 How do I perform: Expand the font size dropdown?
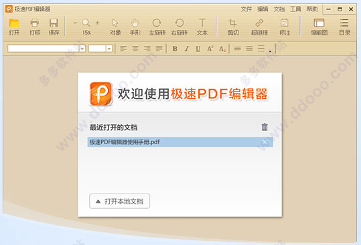pos(109,49)
